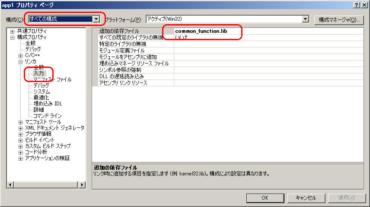This screenshot has width=370, height=207.
Task: Click the OK button
Action: pos(266,197)
